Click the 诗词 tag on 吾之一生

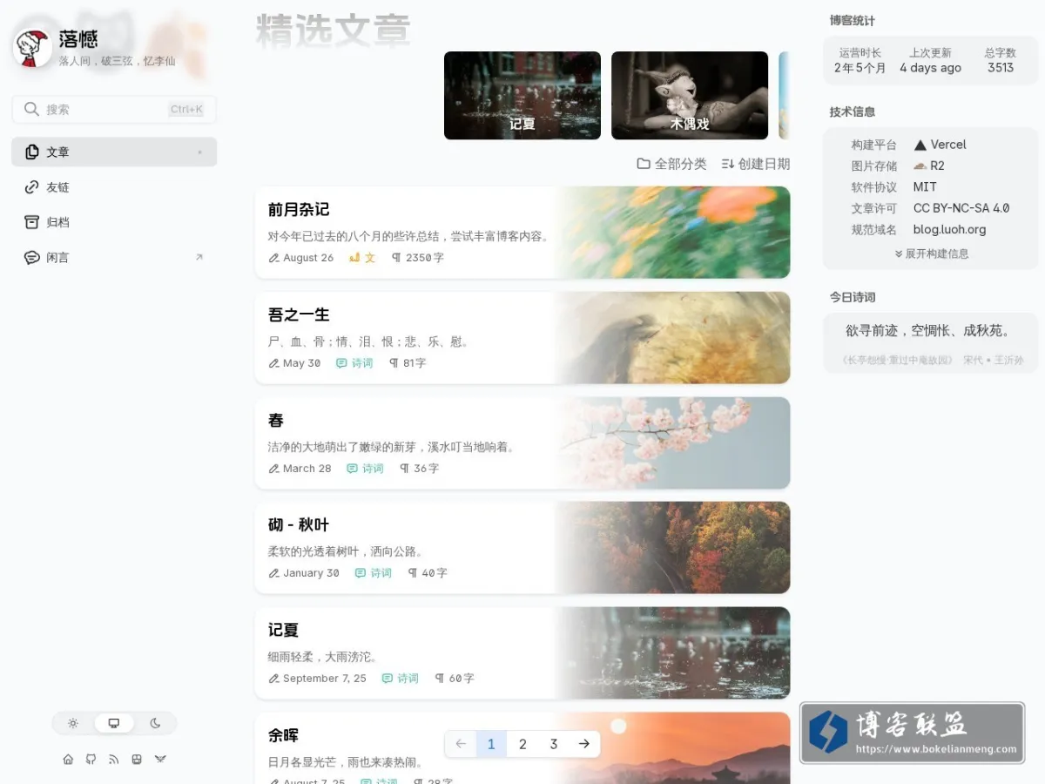pos(354,363)
